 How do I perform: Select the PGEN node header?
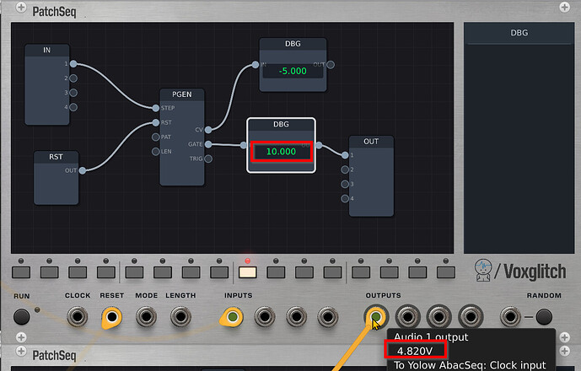pyautogui.click(x=182, y=94)
